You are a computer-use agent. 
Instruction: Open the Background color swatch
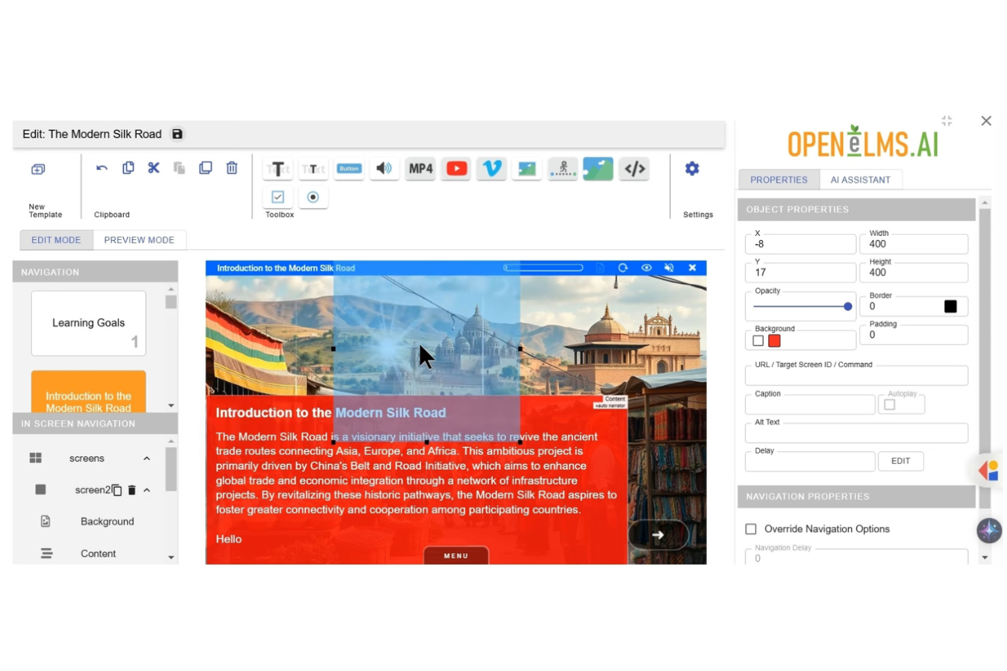tap(774, 341)
